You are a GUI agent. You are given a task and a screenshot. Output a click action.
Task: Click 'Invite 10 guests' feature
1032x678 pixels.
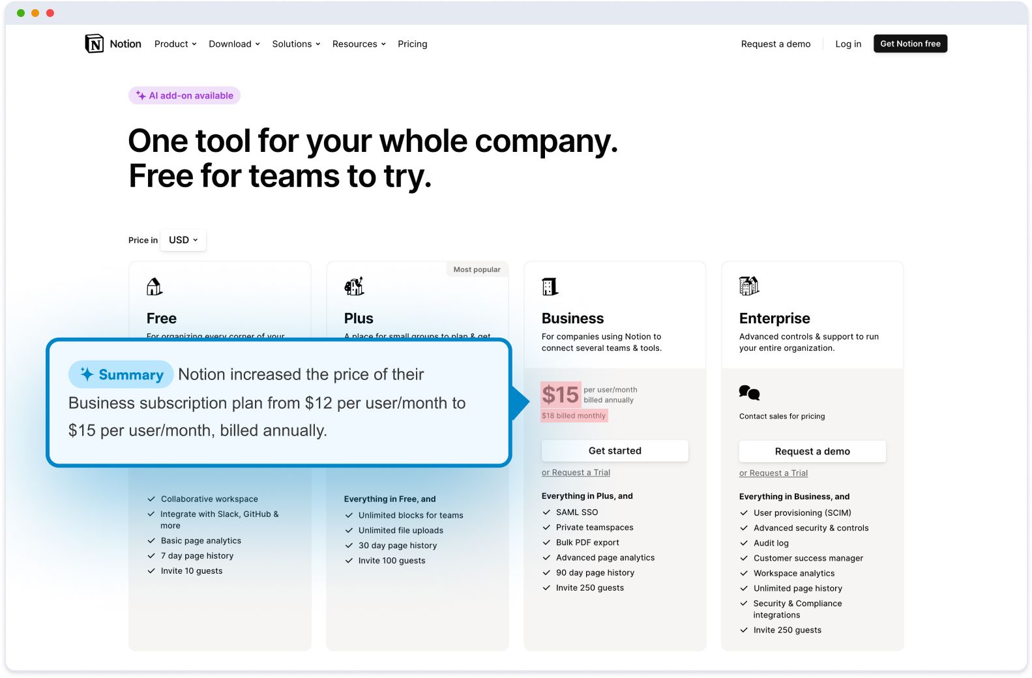[192, 570]
